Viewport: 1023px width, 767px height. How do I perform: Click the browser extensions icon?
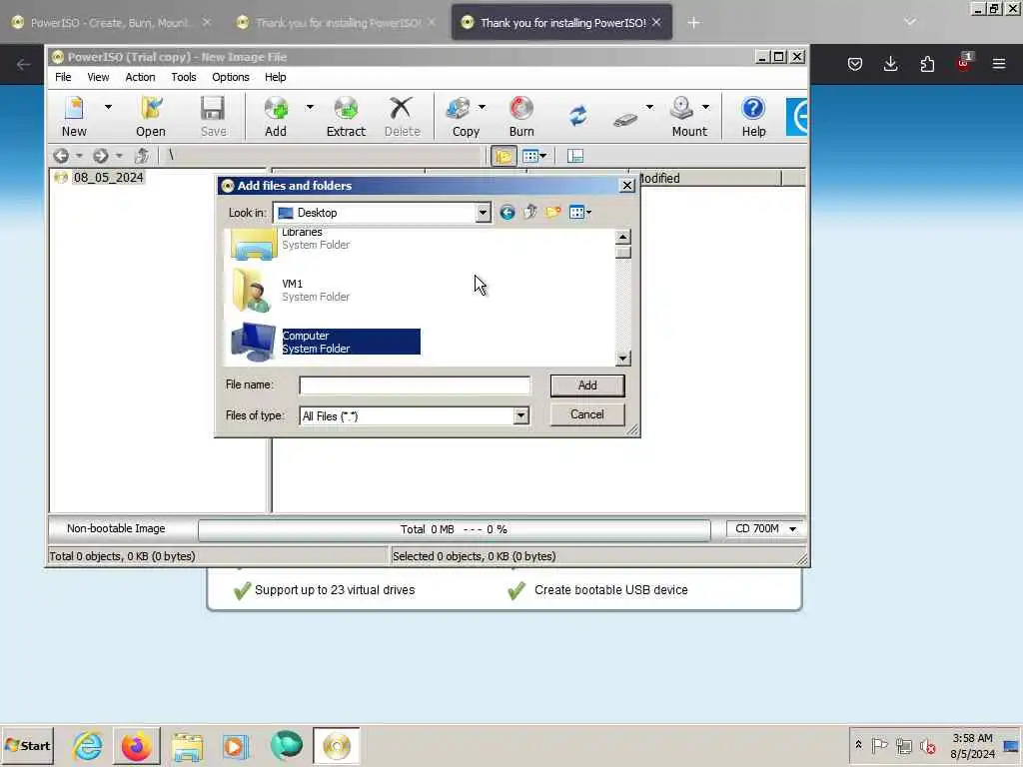point(927,64)
